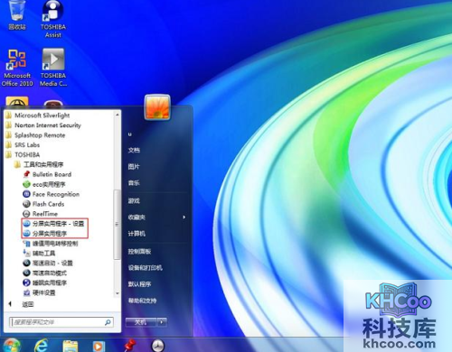
Task: Open 高速启动模式 in the program list
Action: pos(45,273)
